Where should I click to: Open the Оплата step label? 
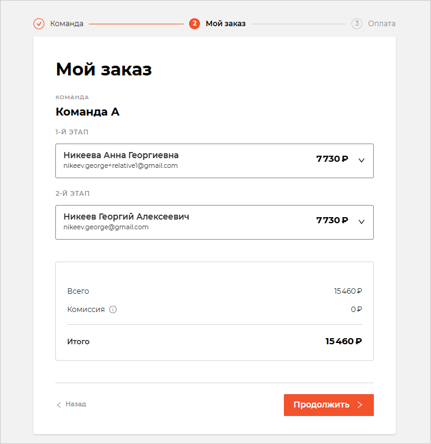[382, 24]
